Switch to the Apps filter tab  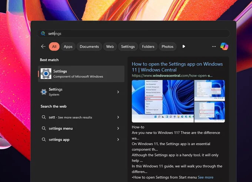click(68, 46)
